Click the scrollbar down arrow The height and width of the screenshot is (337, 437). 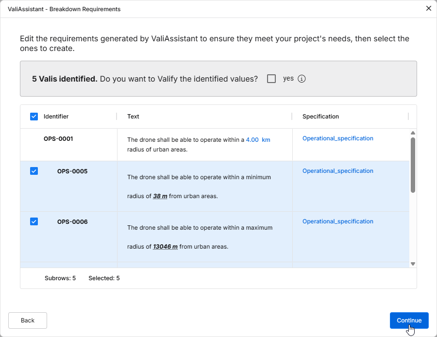(x=413, y=264)
